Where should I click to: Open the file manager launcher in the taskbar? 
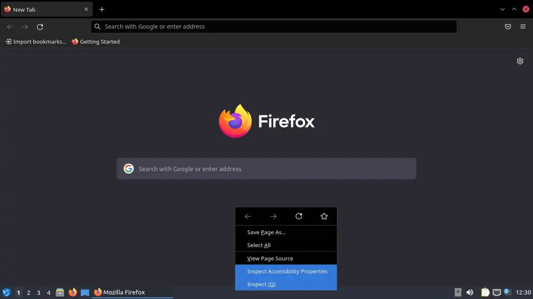point(60,292)
